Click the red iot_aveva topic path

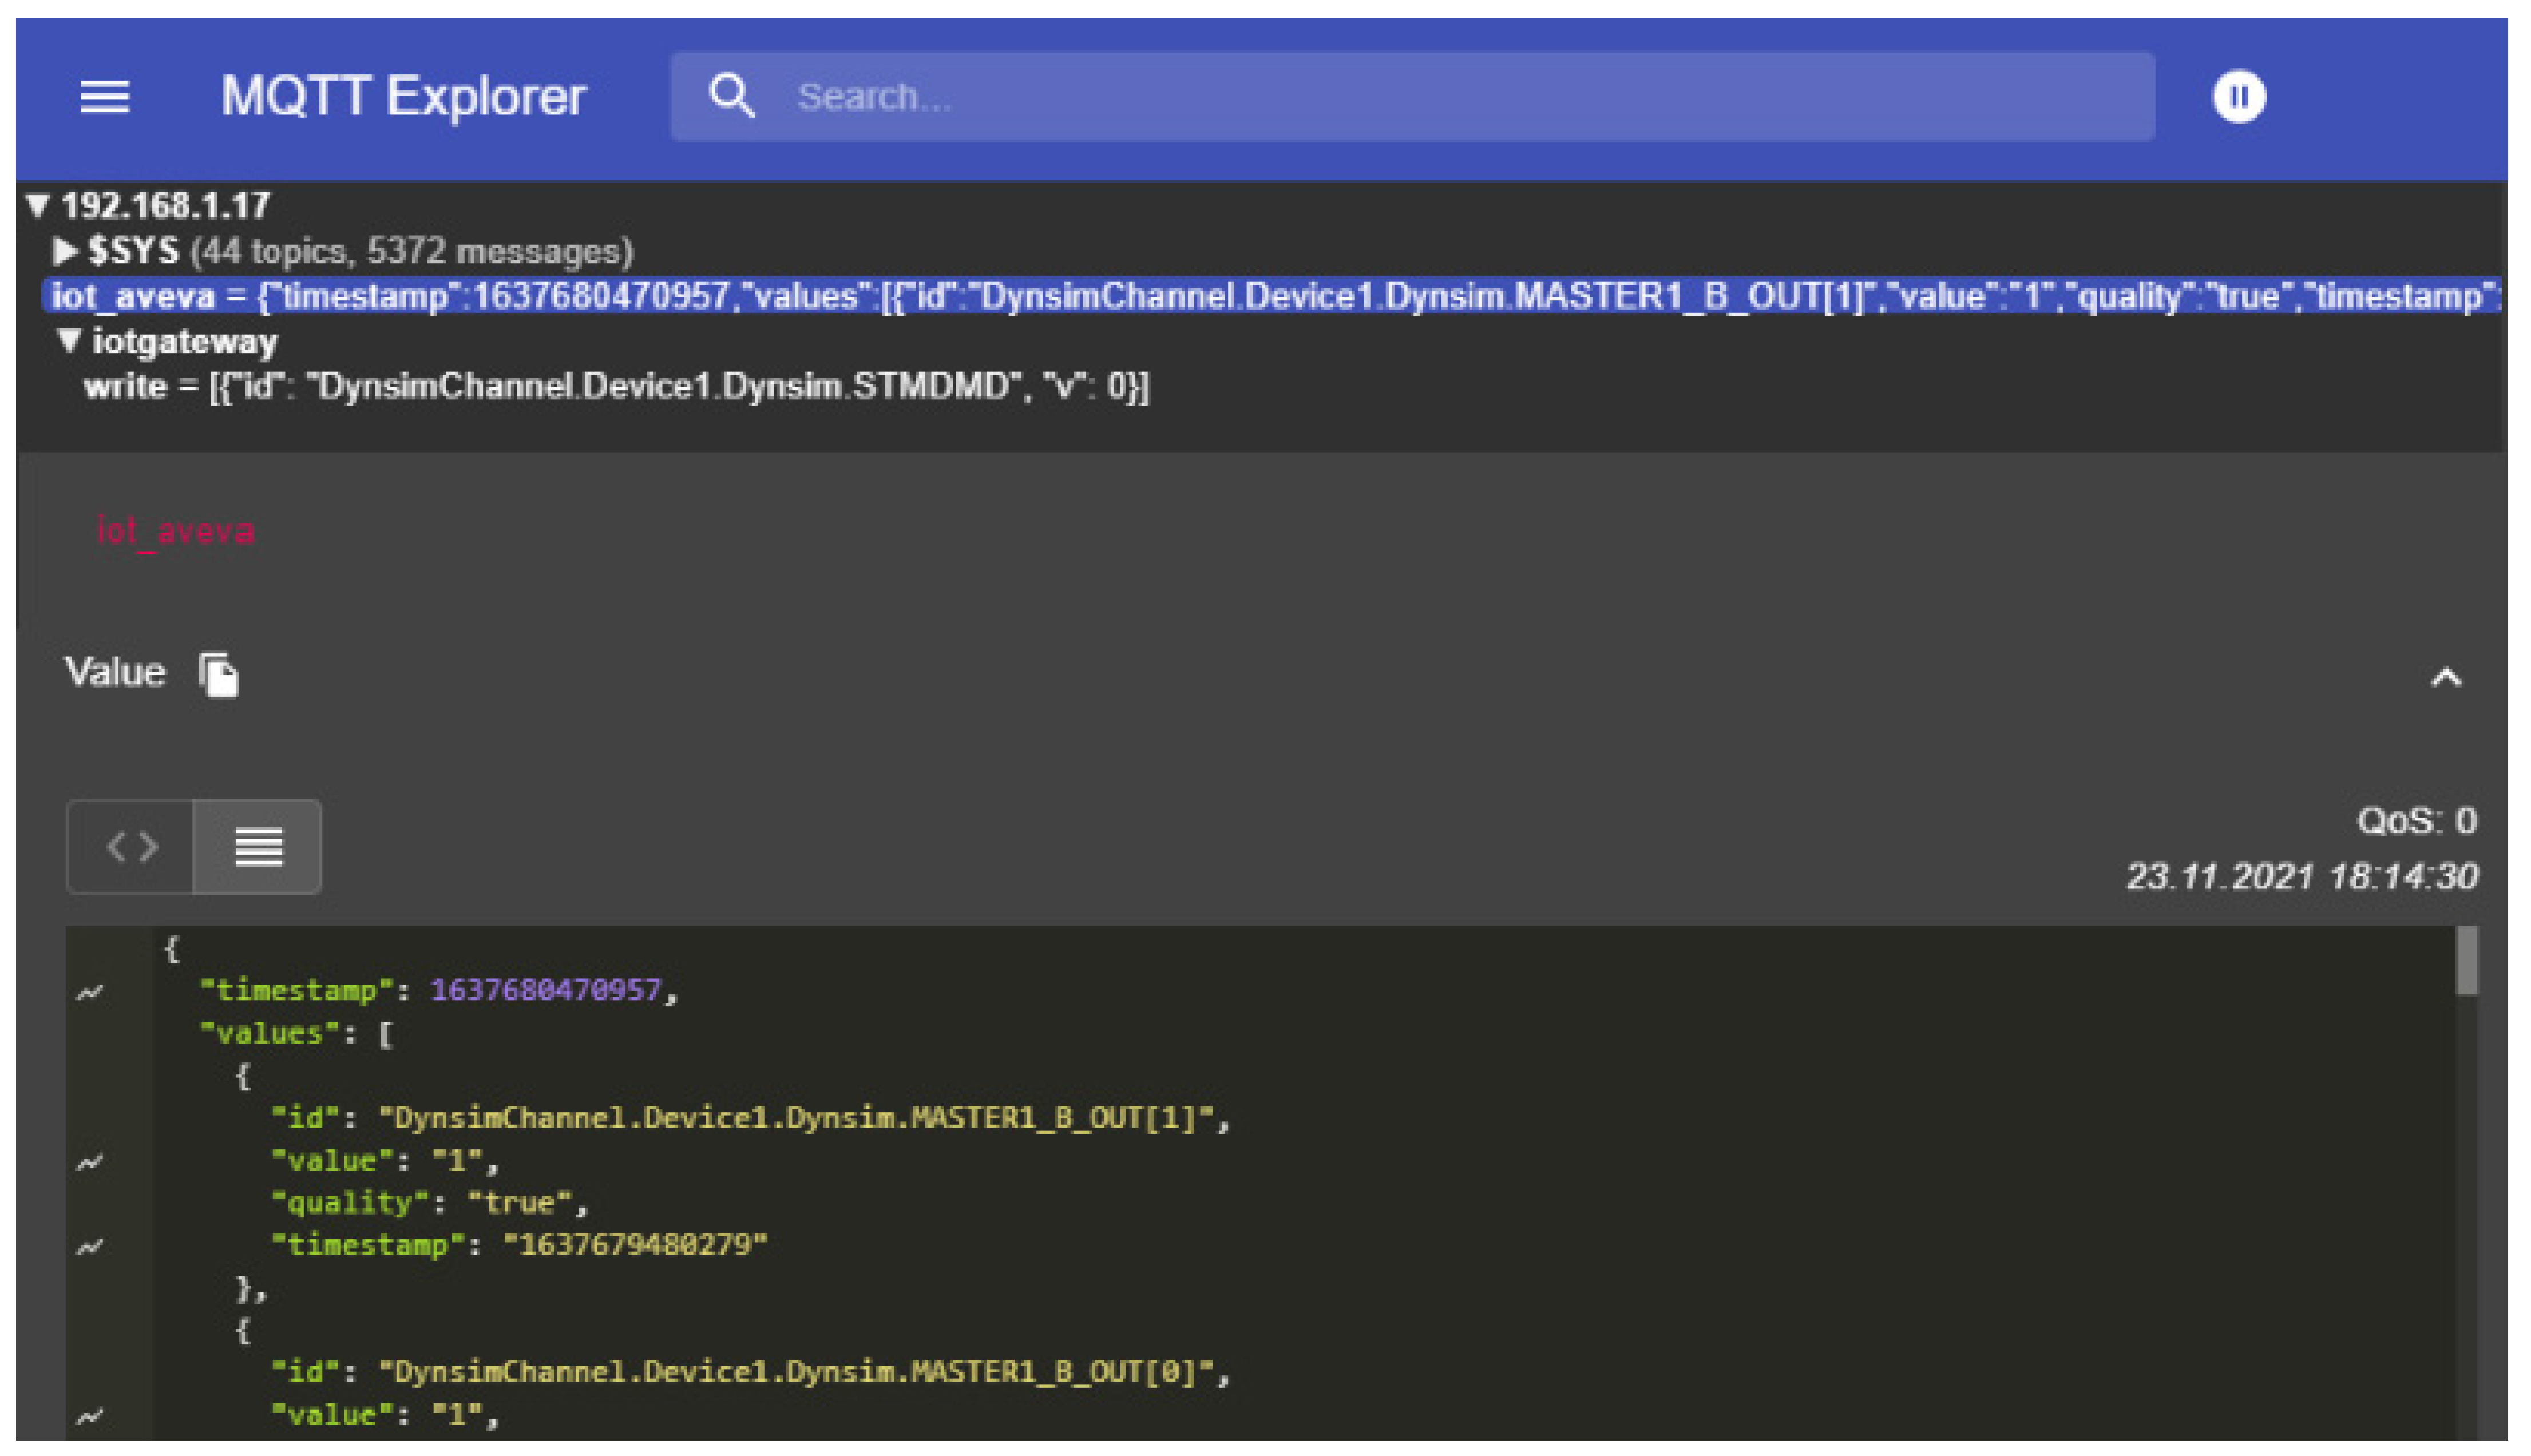(x=175, y=531)
